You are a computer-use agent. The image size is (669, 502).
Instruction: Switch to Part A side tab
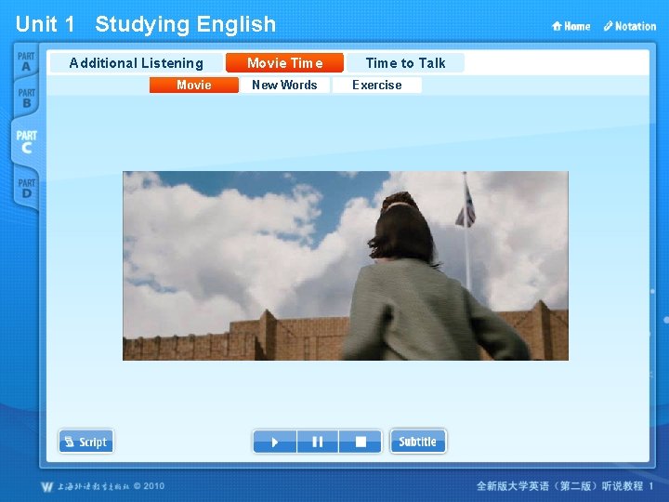(x=26, y=61)
